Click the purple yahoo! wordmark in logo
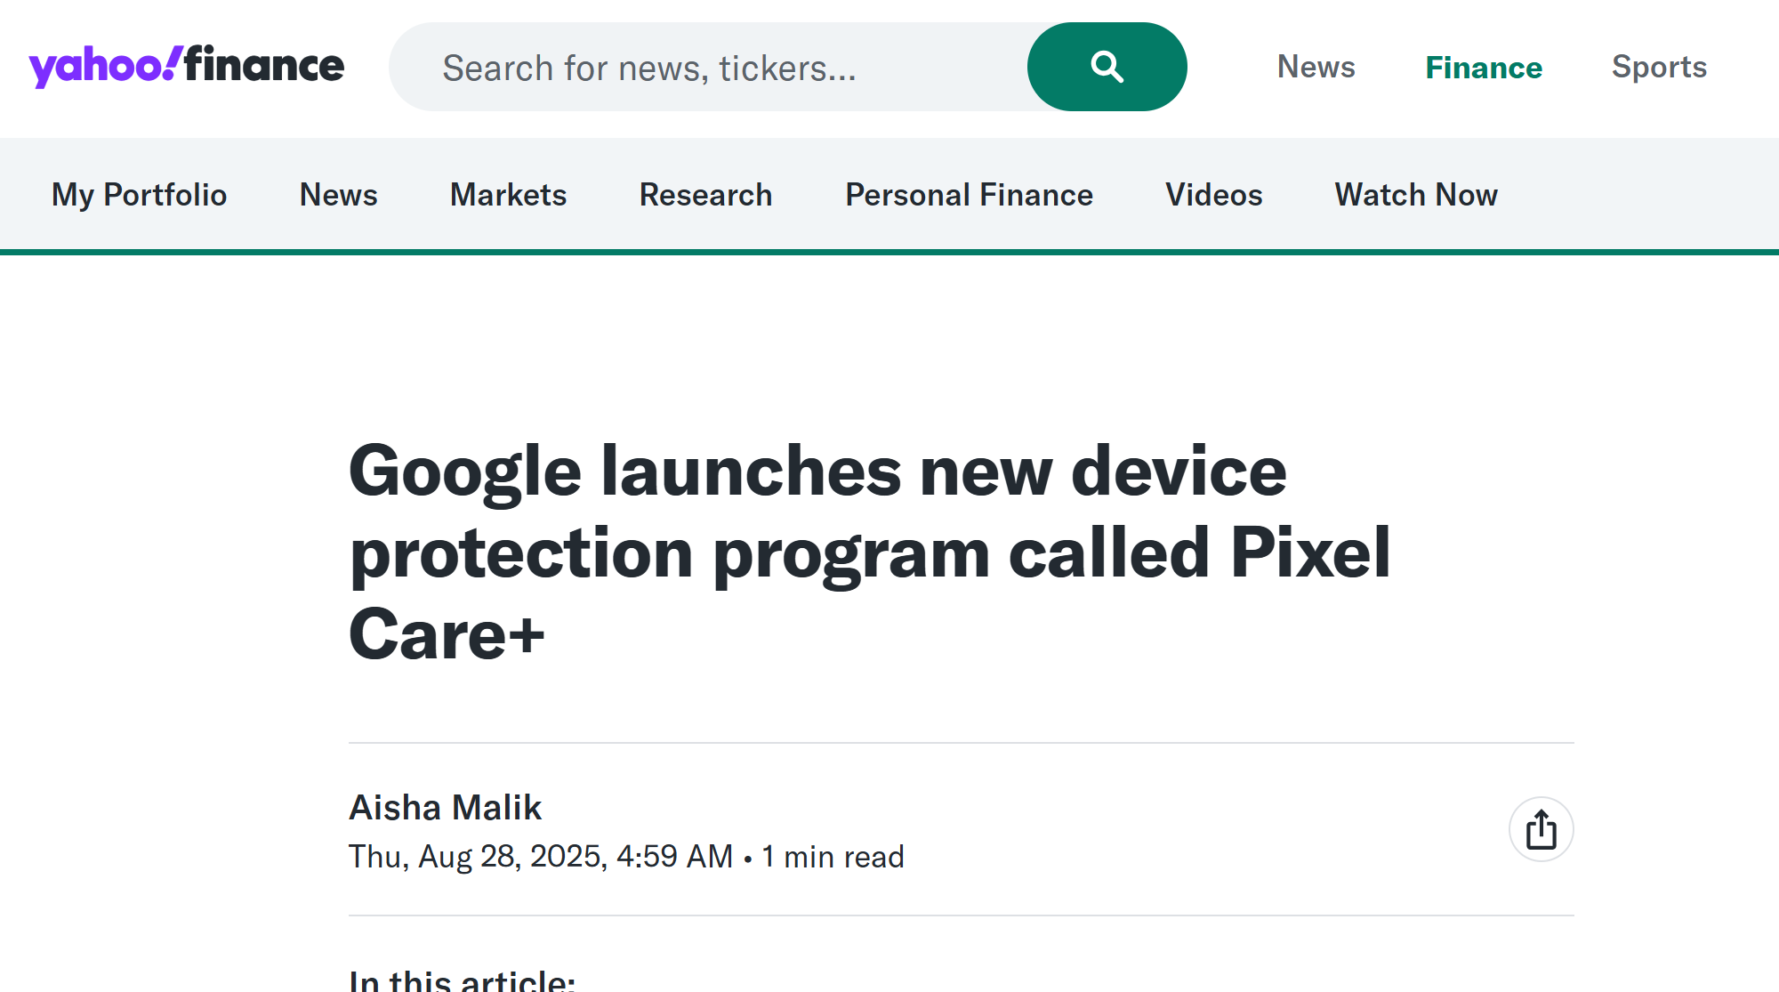The height and width of the screenshot is (992, 1779). point(102,68)
